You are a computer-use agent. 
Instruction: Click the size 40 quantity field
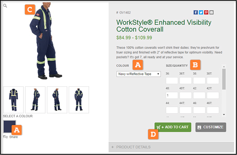172,95
